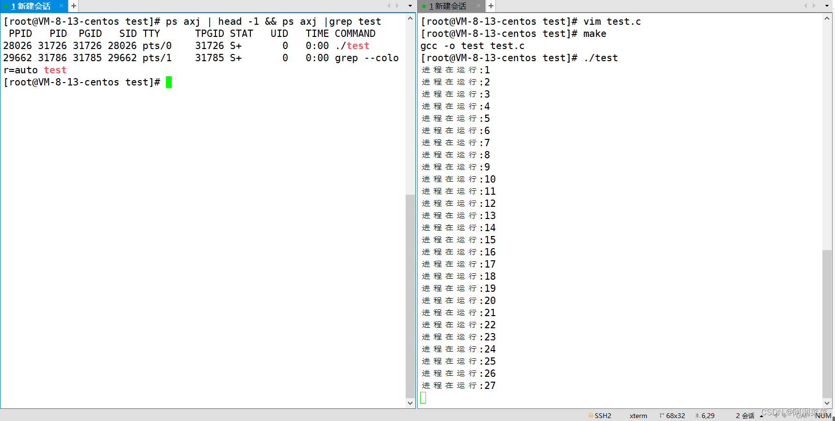Left terminal vertical scrollbar thumb
This screenshot has width=835, height=421.
(410, 296)
